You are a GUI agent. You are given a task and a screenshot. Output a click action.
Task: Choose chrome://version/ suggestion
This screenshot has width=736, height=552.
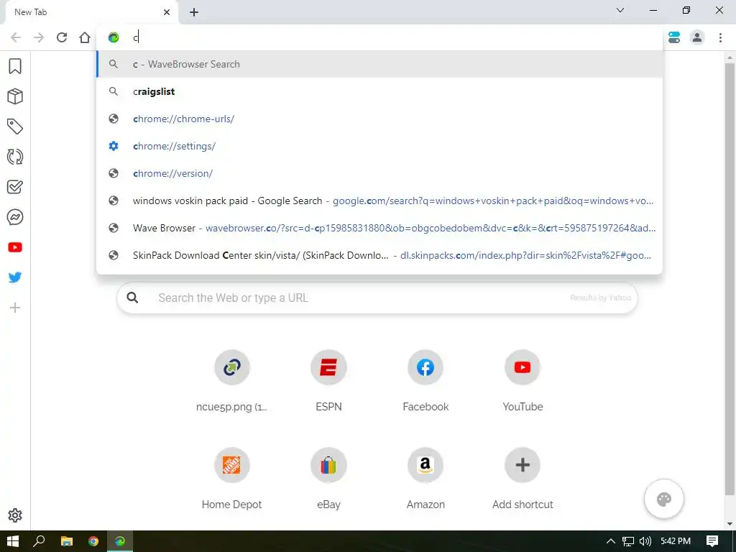tap(379, 173)
